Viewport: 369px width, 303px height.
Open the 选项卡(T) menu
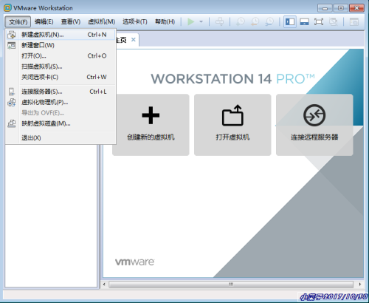(135, 21)
